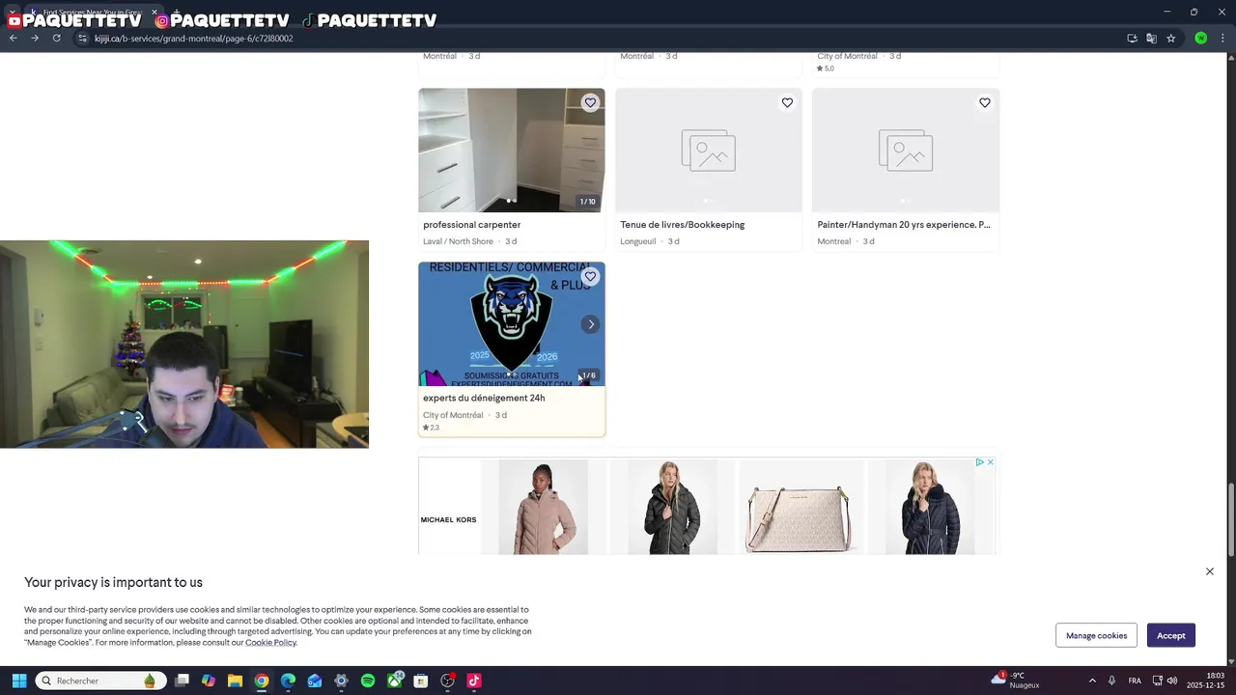Bookmark this page with the star icon
The height and width of the screenshot is (695, 1236).
pos(1170,39)
